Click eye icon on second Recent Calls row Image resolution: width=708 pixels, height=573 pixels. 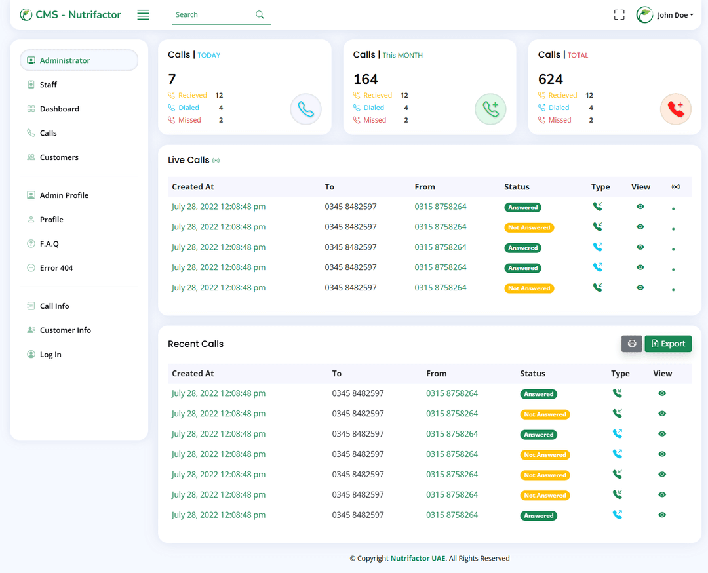pos(662,414)
